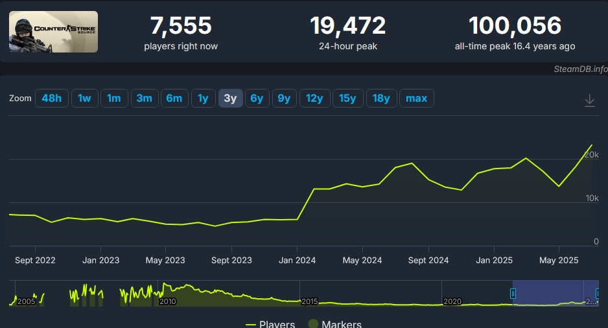
Task: Click 2020 in the navigator timeline
Action: tap(452, 301)
